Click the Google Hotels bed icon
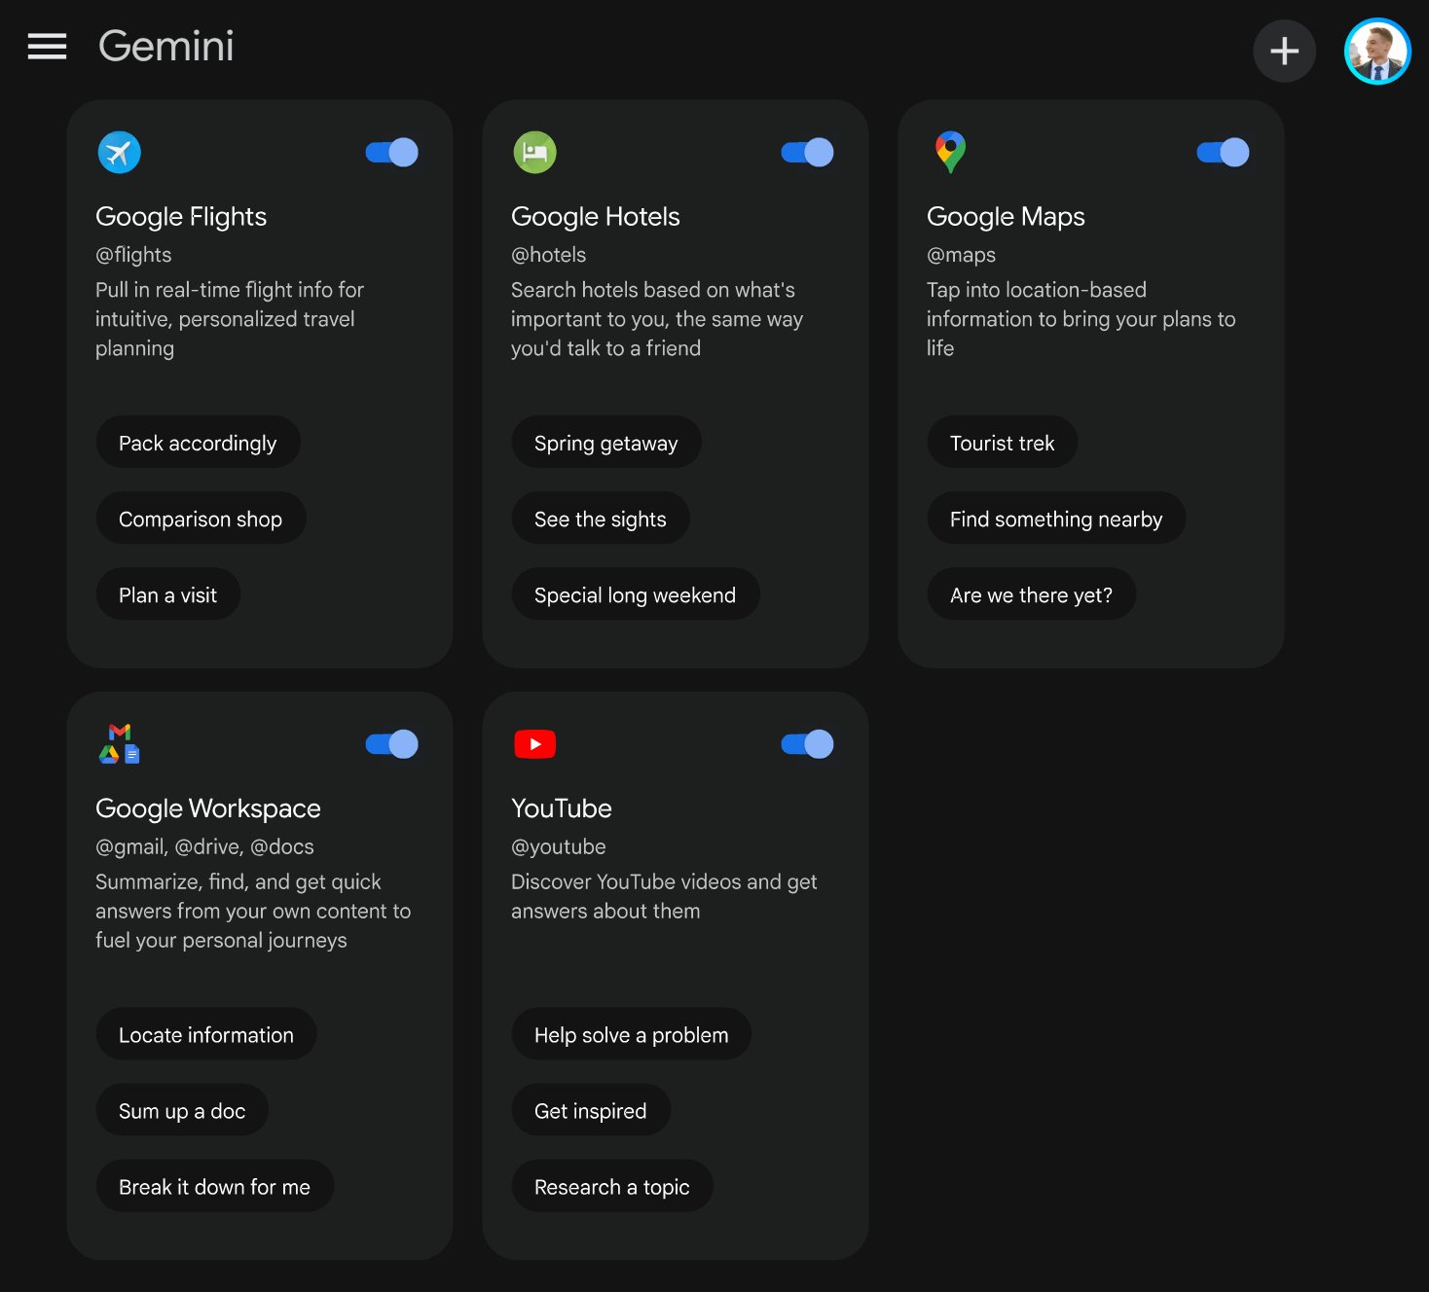 click(534, 153)
